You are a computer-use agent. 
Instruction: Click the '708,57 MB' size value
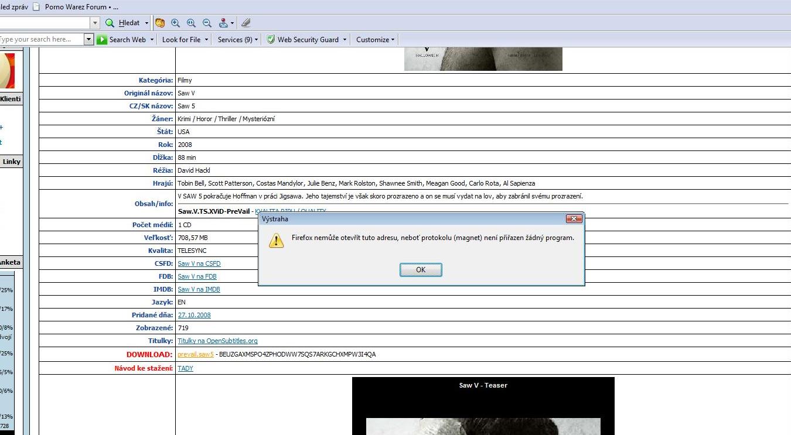[193, 238]
